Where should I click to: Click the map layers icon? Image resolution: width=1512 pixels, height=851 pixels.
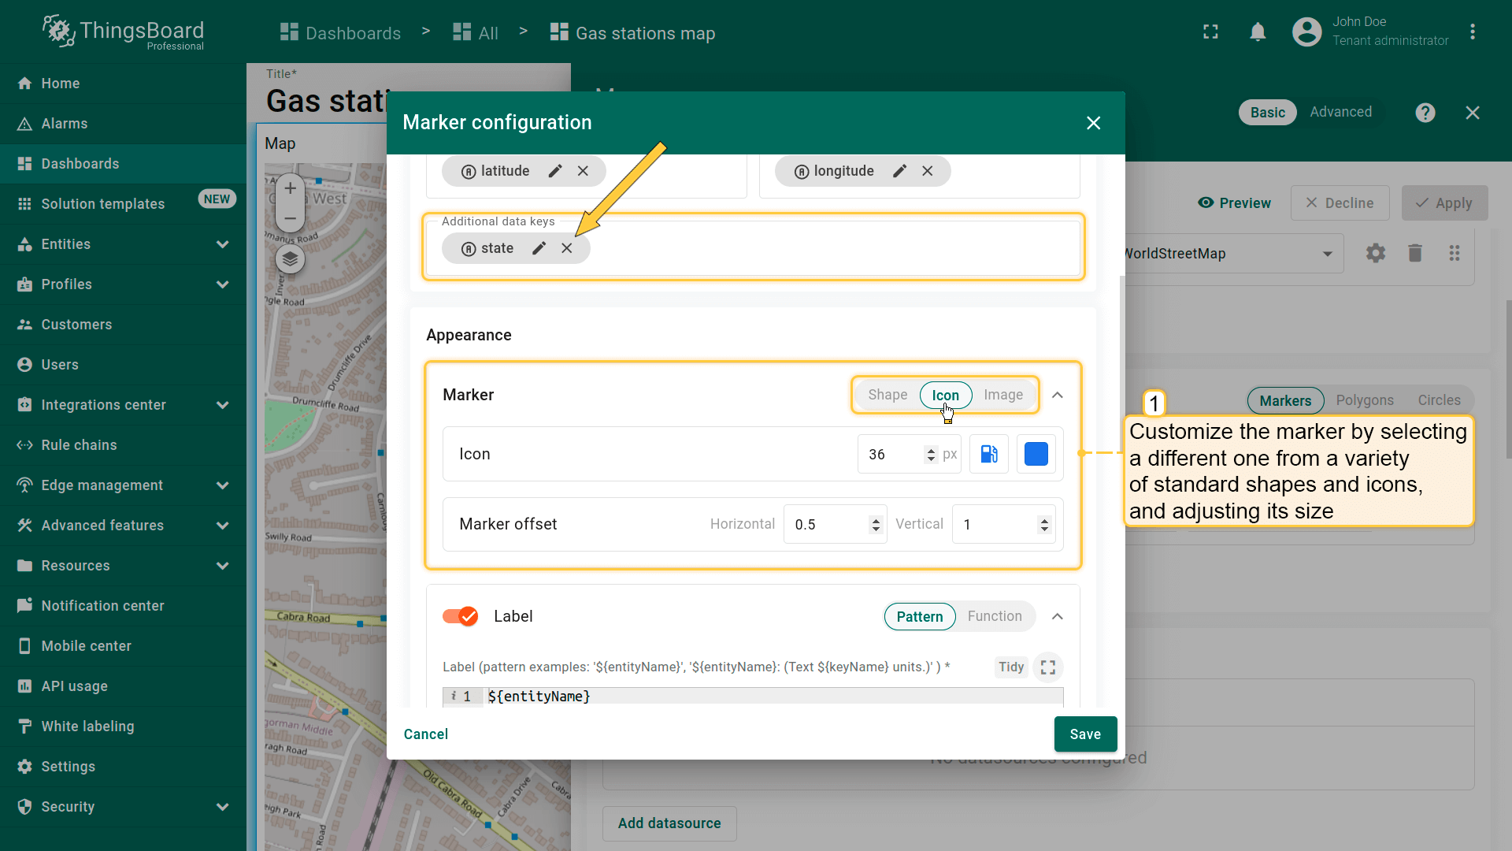click(290, 258)
